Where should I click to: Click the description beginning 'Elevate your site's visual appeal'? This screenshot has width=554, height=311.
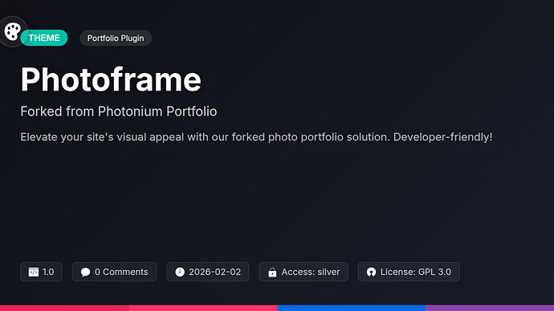(x=256, y=137)
